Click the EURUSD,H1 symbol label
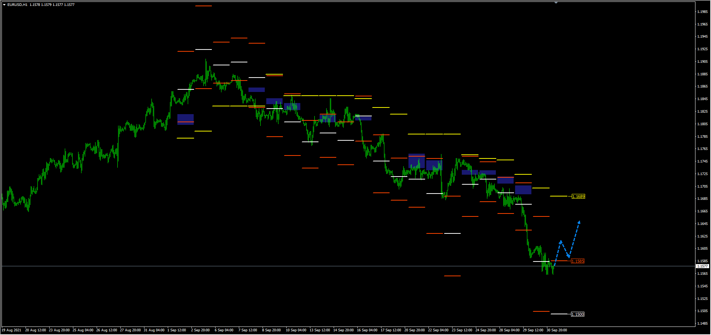The height and width of the screenshot is (335, 711). coord(17,5)
